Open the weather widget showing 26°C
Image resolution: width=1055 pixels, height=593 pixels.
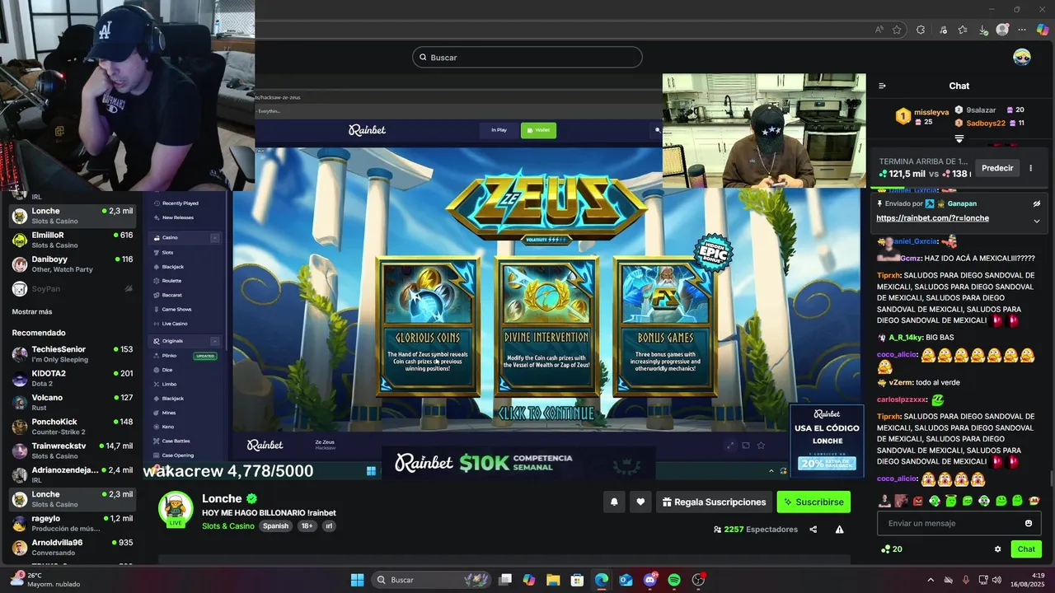coord(45,580)
